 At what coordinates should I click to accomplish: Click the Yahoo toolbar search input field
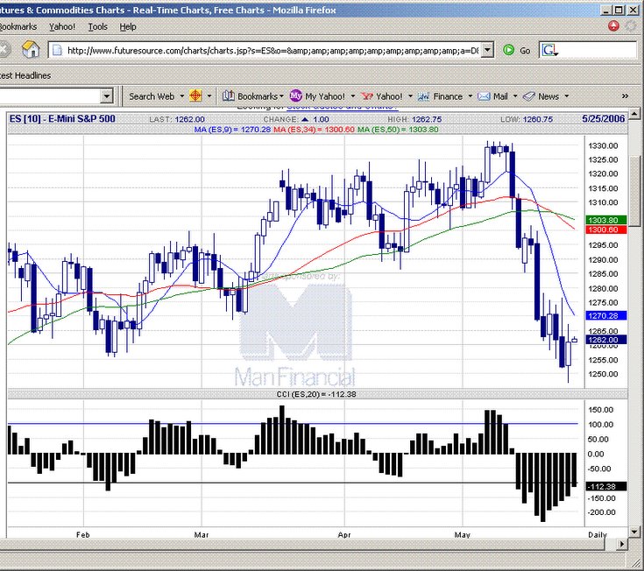point(50,96)
